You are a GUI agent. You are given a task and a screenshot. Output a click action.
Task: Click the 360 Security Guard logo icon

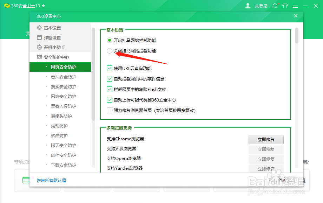tap(7, 6)
